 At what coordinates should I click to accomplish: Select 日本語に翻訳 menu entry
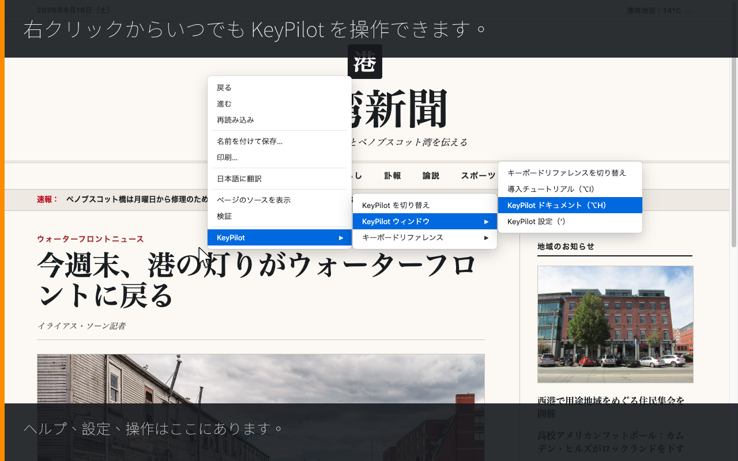pos(280,179)
